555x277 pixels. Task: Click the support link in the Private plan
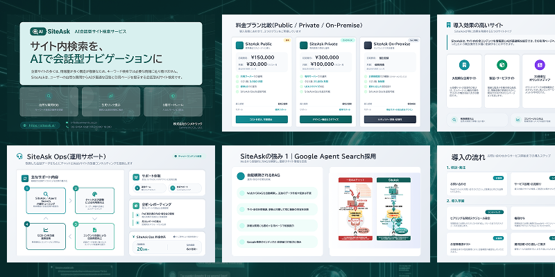point(345,109)
